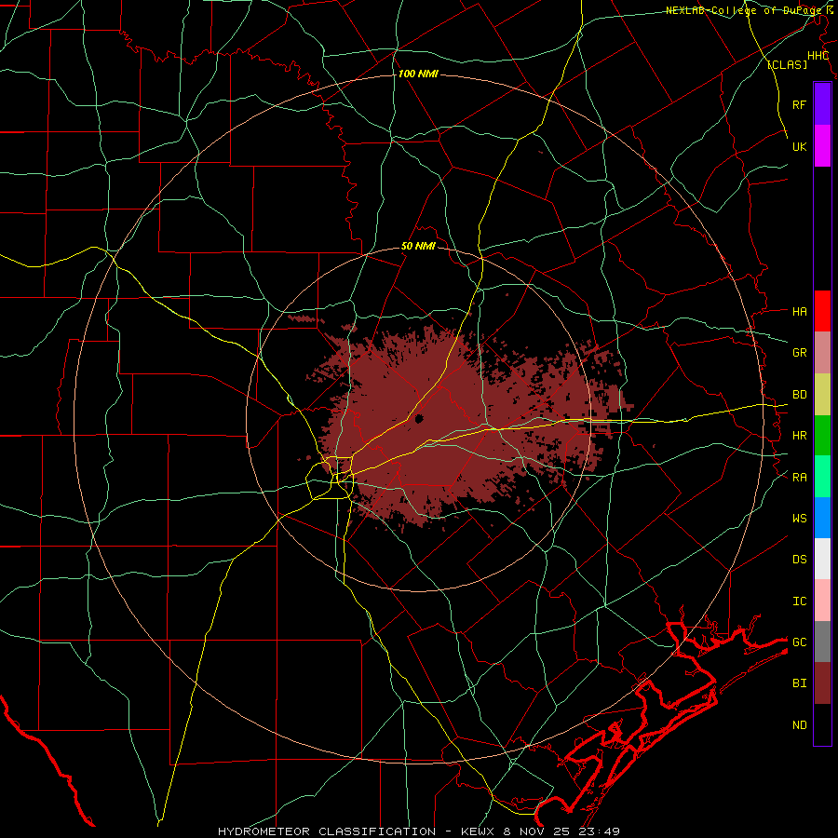Click the HR legend label

click(799, 436)
